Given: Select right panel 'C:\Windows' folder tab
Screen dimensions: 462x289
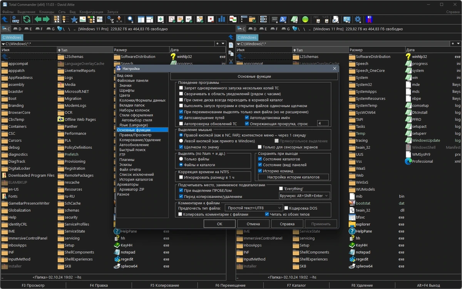Looking at the screenshot, I should click(247, 37).
